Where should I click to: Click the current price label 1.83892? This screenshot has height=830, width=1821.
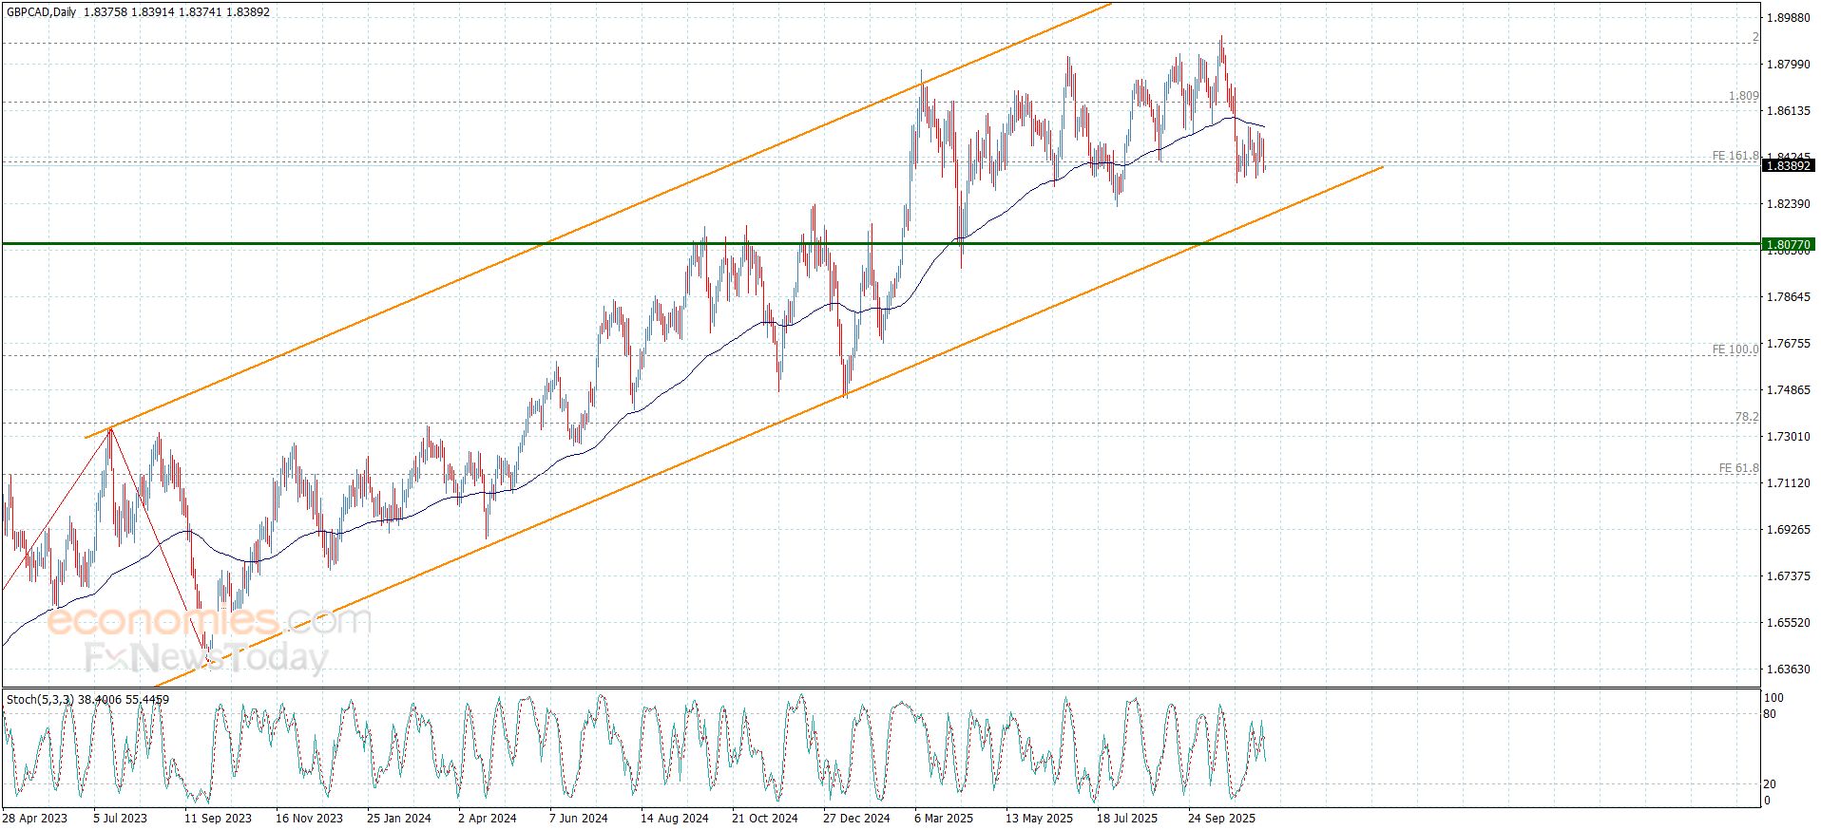pos(1787,166)
